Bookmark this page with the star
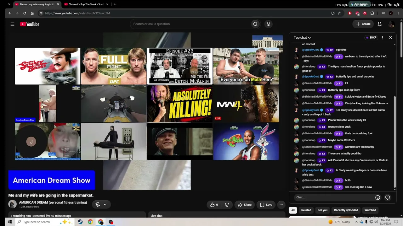Screen dimensions: 403x226 click(x=339, y=13)
